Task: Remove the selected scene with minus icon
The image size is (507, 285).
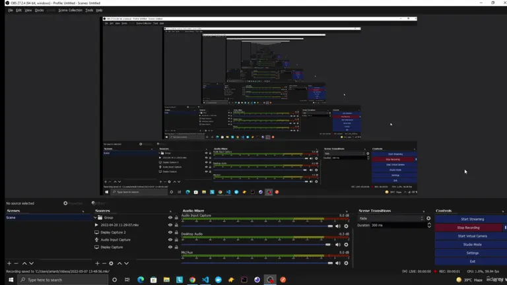Action: coord(16,263)
